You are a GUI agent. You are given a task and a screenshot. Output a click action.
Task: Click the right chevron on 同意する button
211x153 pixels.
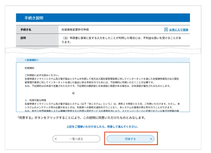click(x=151, y=139)
